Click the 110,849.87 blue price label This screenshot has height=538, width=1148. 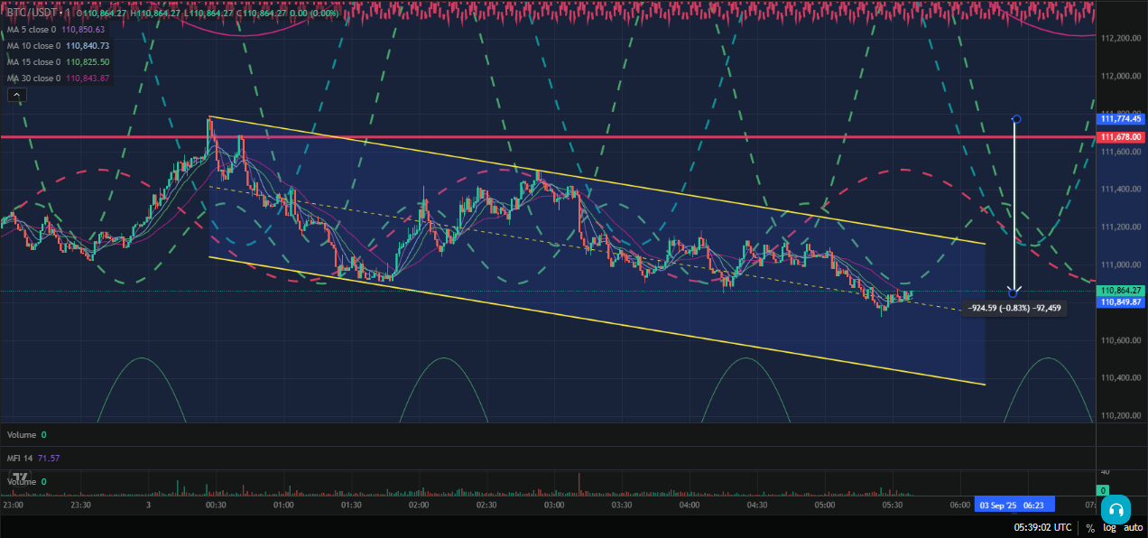click(x=1122, y=302)
